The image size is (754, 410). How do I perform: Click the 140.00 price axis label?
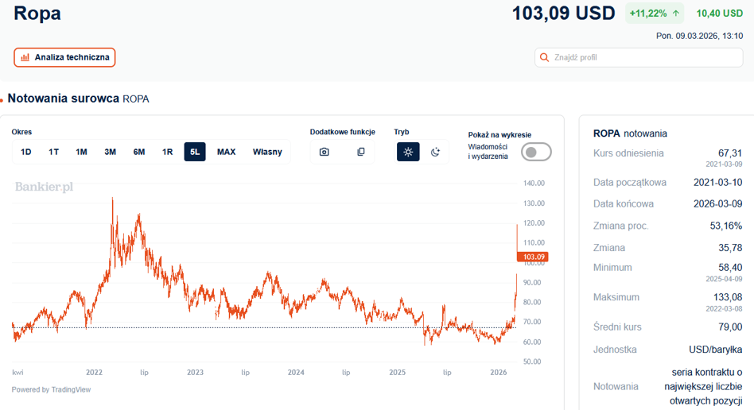[534, 183]
